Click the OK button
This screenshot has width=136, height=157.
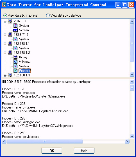(x=52, y=151)
